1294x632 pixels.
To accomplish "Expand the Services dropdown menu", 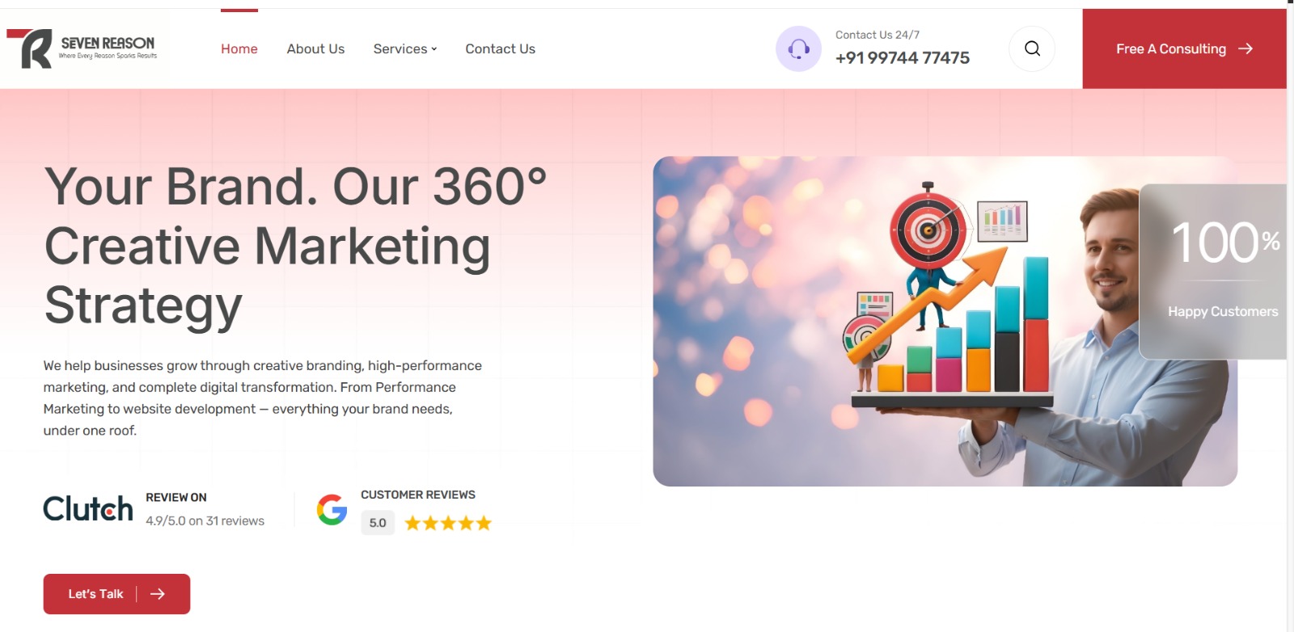I will tap(404, 48).
